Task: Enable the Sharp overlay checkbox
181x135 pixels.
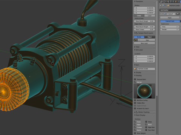Action: 146,121
